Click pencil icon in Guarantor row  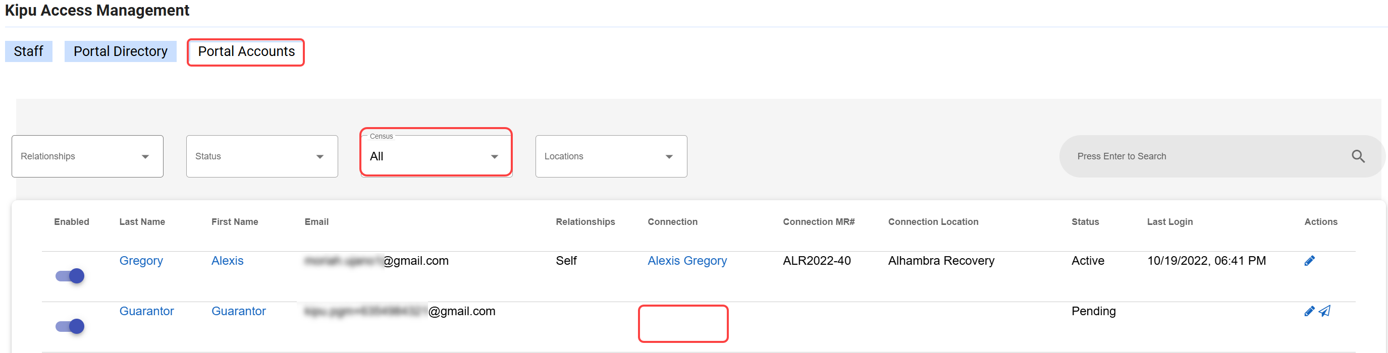[1309, 312]
